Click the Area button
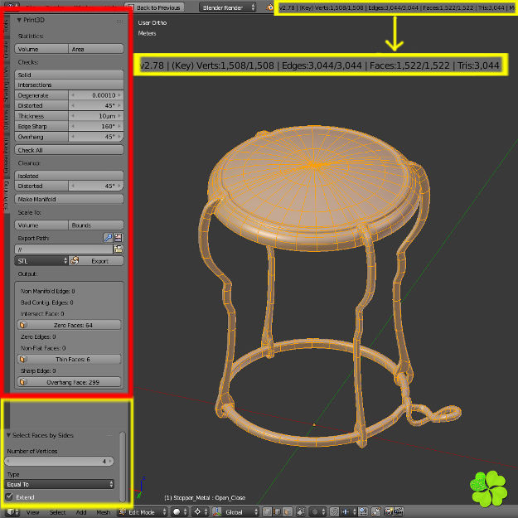The height and width of the screenshot is (518, 518). pyautogui.click(x=96, y=49)
